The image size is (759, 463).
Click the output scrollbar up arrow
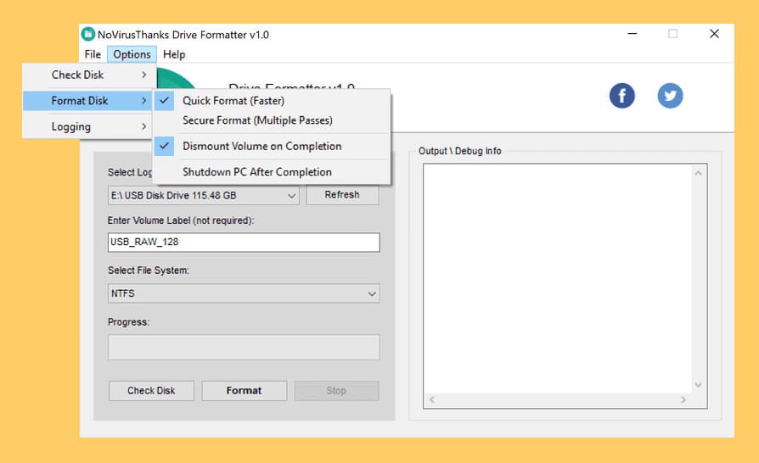click(698, 173)
